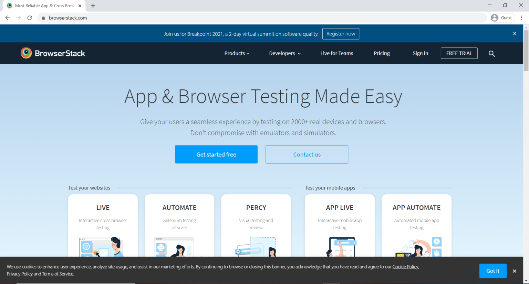Open the Live for Teams menu item
Viewport: 529px width, 284px height.
click(x=336, y=53)
